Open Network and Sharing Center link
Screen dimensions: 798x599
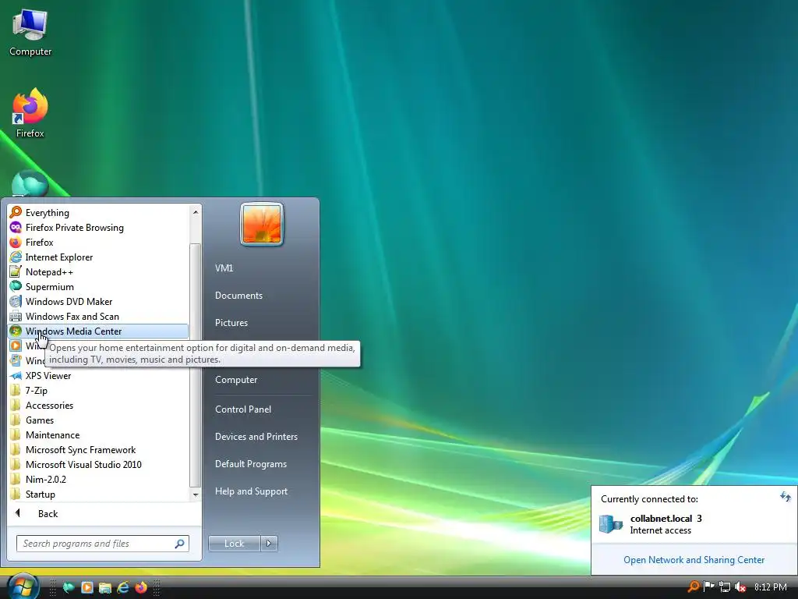coord(694,560)
